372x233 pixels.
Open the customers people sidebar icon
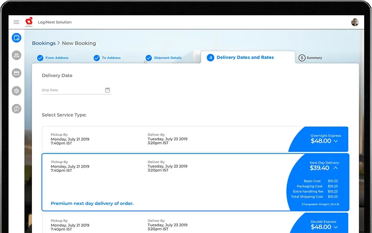pos(16,55)
